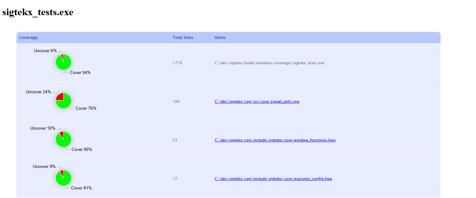Click the window_functions.hpp coverage pie chart

pos(63,139)
